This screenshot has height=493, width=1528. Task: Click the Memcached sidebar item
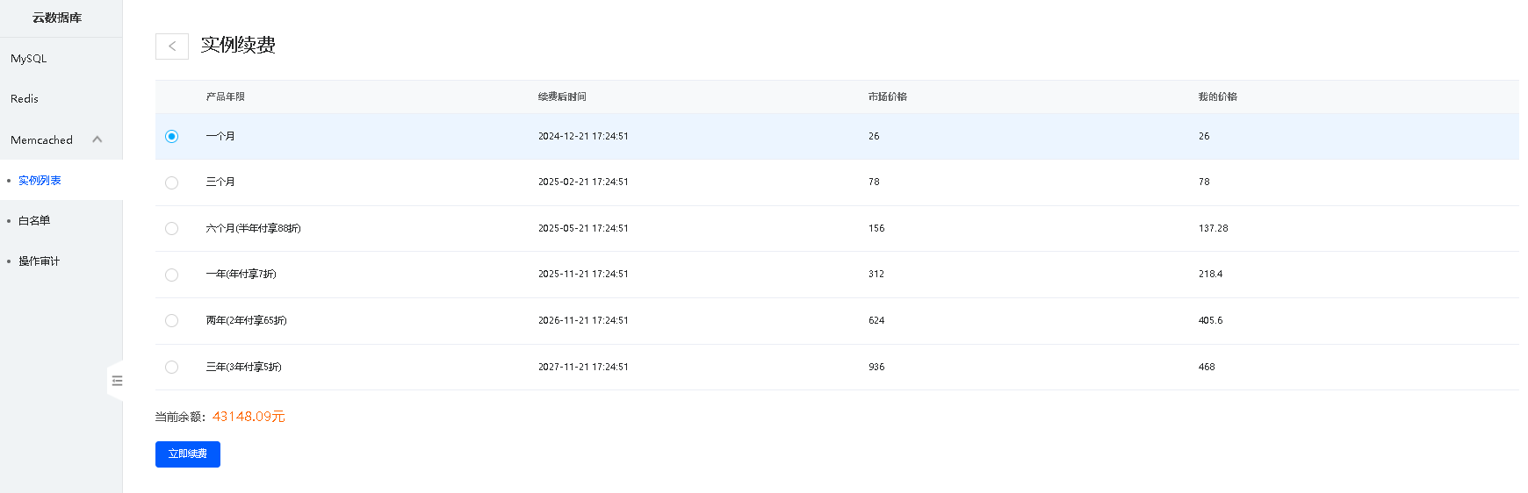click(42, 139)
